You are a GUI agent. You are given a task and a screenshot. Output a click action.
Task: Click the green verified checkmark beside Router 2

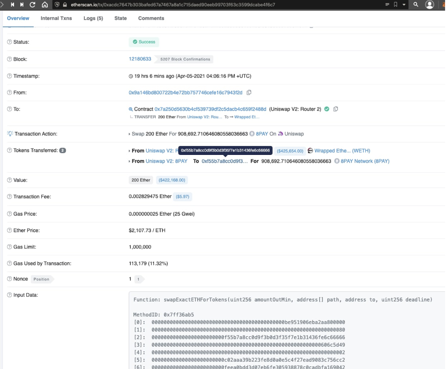coord(327,109)
